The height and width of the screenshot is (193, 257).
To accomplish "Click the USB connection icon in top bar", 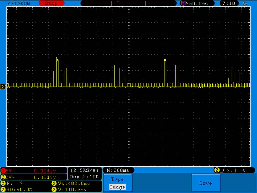I will (244, 3).
